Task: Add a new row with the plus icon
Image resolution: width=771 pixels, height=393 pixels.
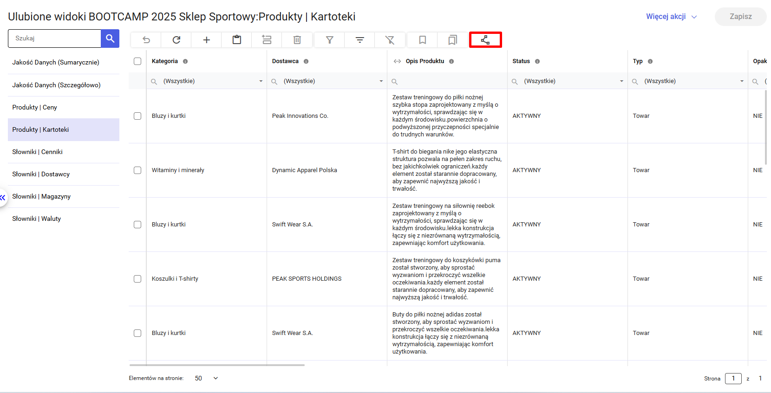Action: (x=207, y=40)
